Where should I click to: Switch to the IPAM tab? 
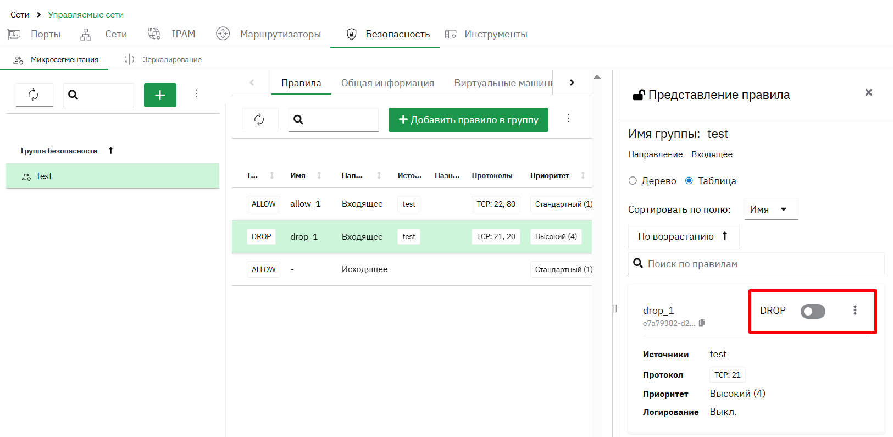(x=171, y=34)
